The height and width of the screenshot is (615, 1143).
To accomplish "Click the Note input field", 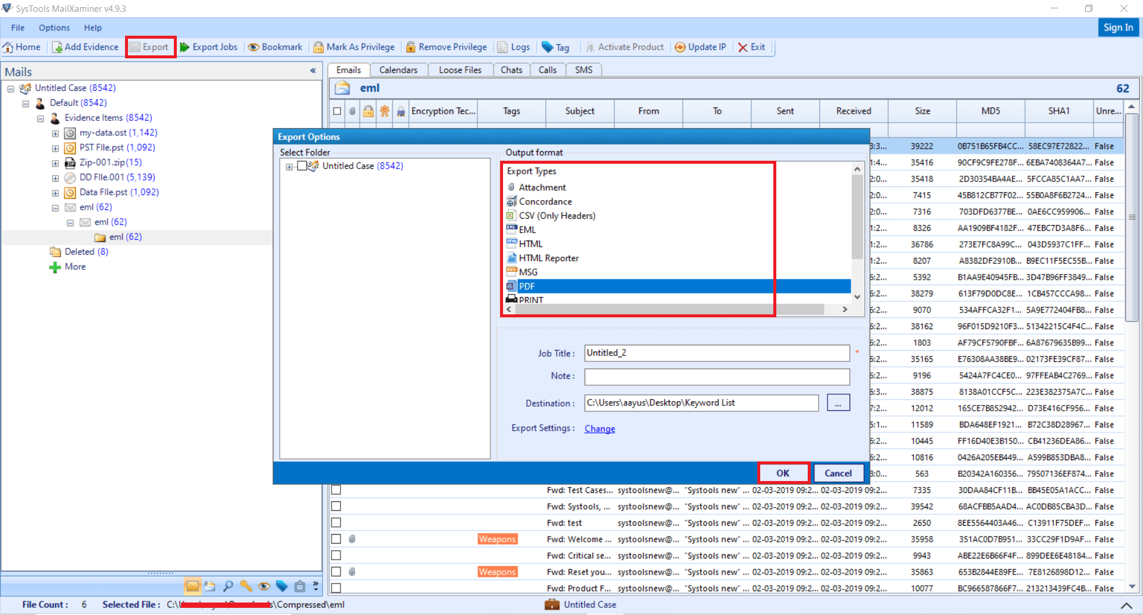I will click(717, 376).
